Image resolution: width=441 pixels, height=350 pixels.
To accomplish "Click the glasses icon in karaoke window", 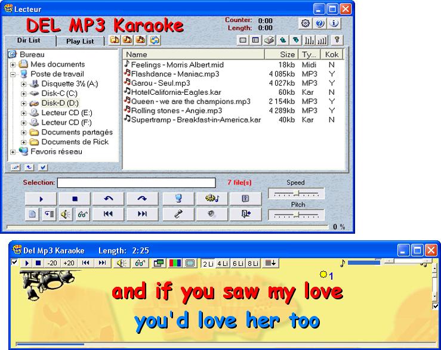I will [140, 263].
